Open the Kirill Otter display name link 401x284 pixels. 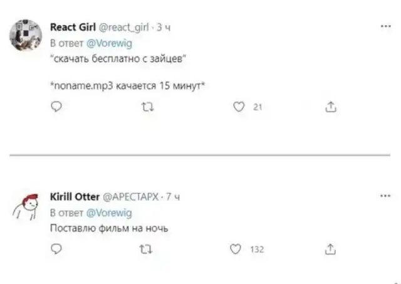click(71, 196)
